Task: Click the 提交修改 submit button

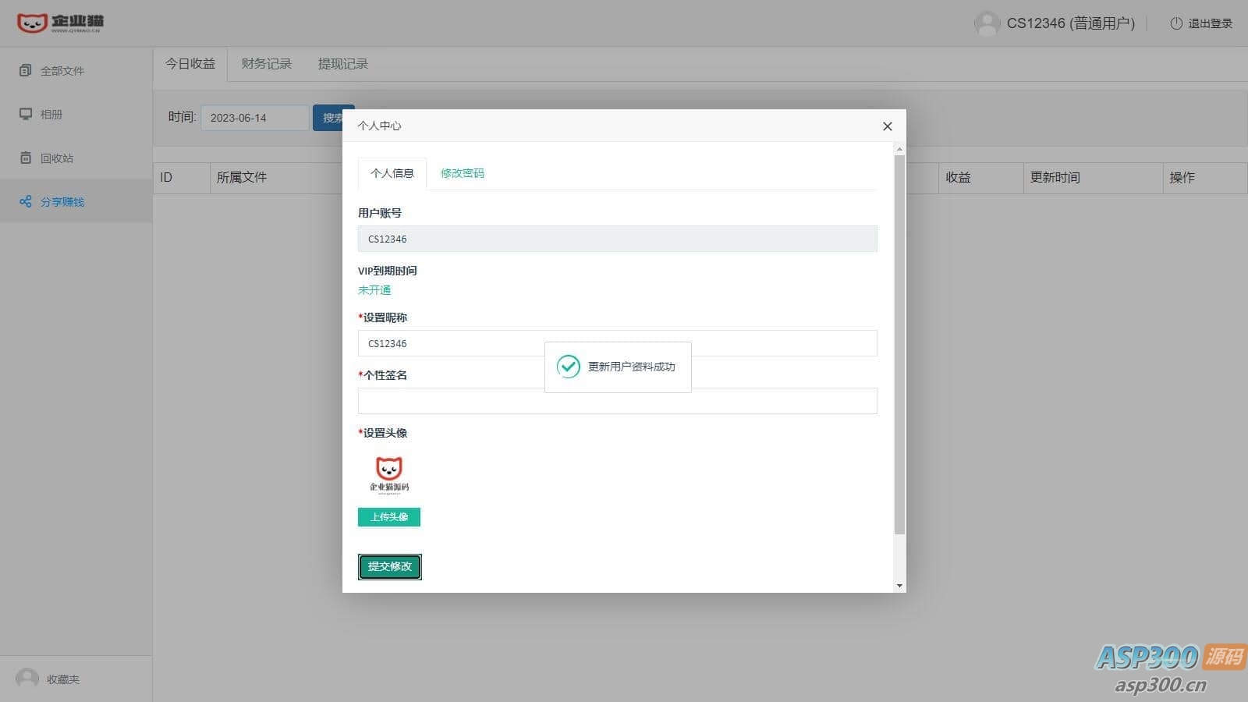Action: coord(390,566)
